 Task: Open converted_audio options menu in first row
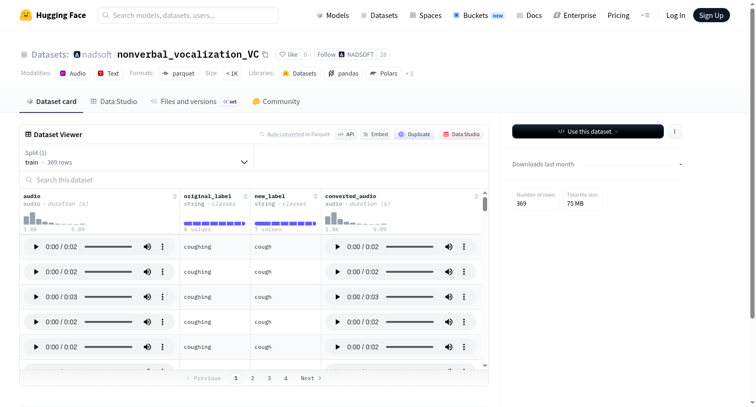464,247
